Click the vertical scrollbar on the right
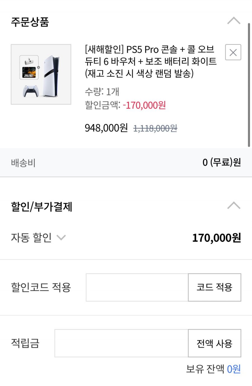The height and width of the screenshot is (386, 252). click(x=249, y=84)
